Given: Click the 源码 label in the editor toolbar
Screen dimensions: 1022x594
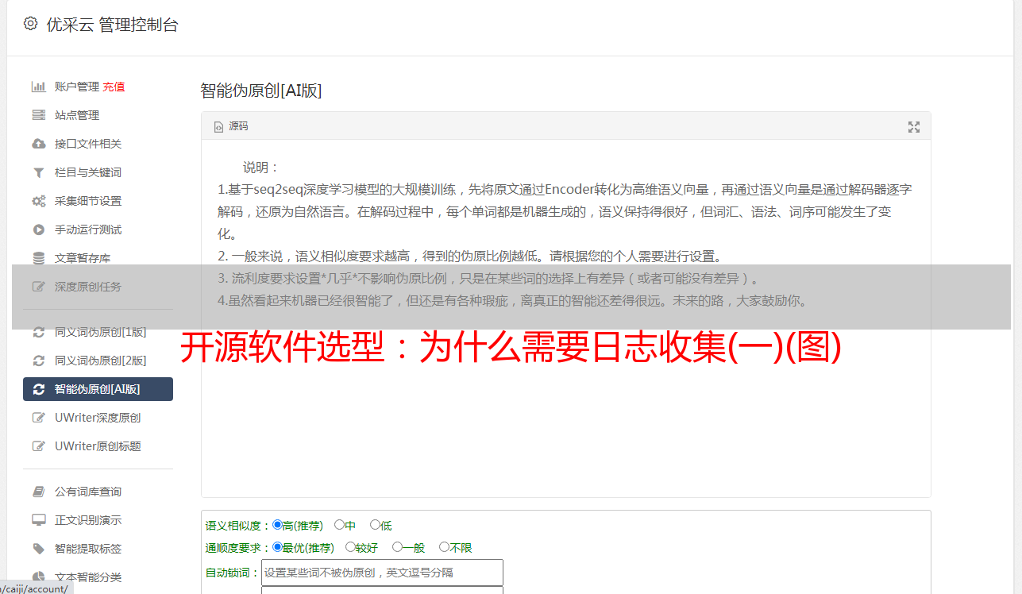Looking at the screenshot, I should (238, 127).
